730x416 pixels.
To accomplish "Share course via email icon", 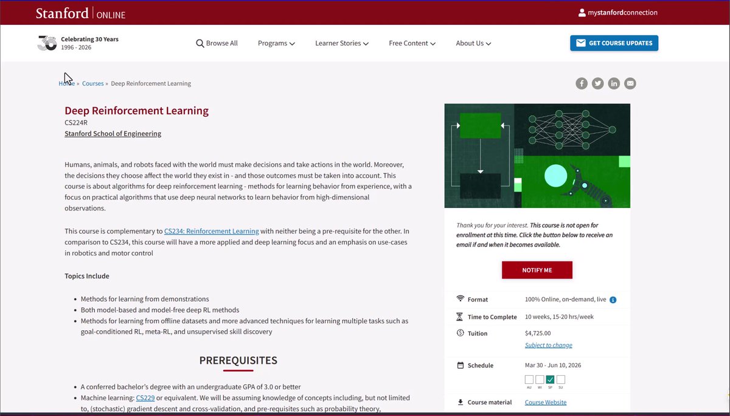I will click(x=630, y=83).
